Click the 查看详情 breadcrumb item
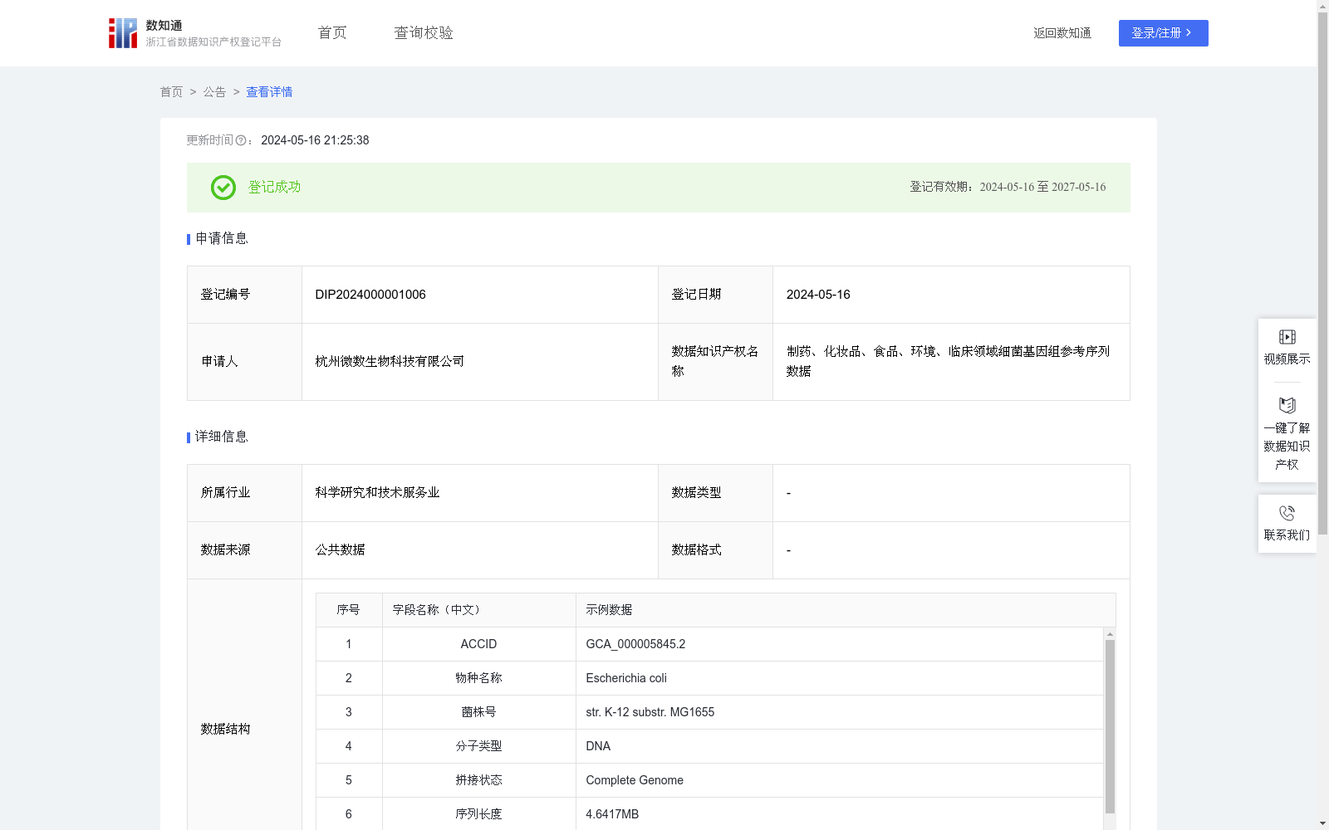1329x830 pixels. click(x=269, y=92)
